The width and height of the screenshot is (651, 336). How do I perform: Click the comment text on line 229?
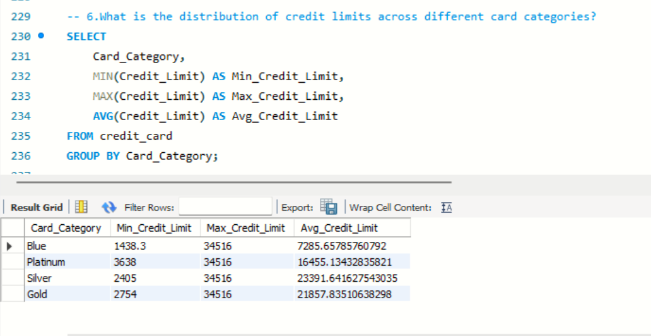pos(331,16)
